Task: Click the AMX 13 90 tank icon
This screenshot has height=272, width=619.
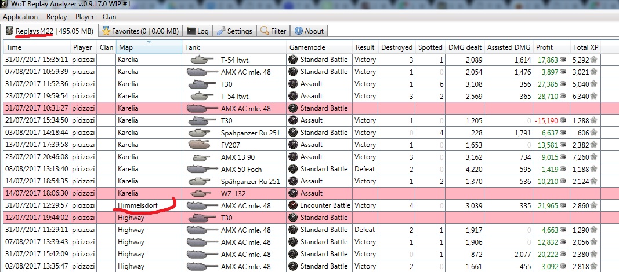Action: 202,157
